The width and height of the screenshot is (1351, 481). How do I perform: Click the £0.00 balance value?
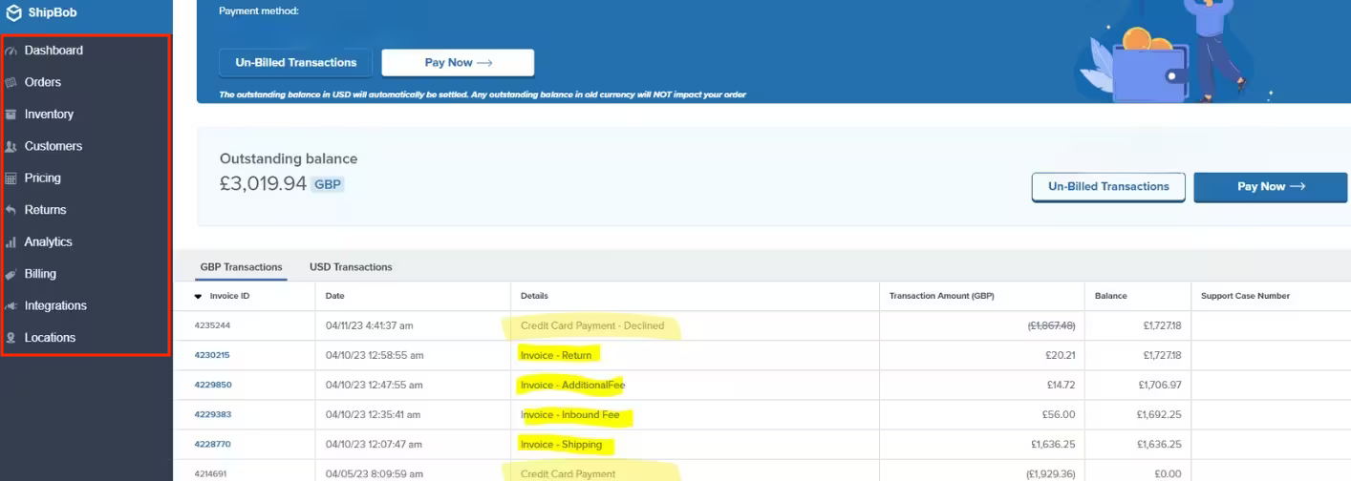click(x=1169, y=473)
